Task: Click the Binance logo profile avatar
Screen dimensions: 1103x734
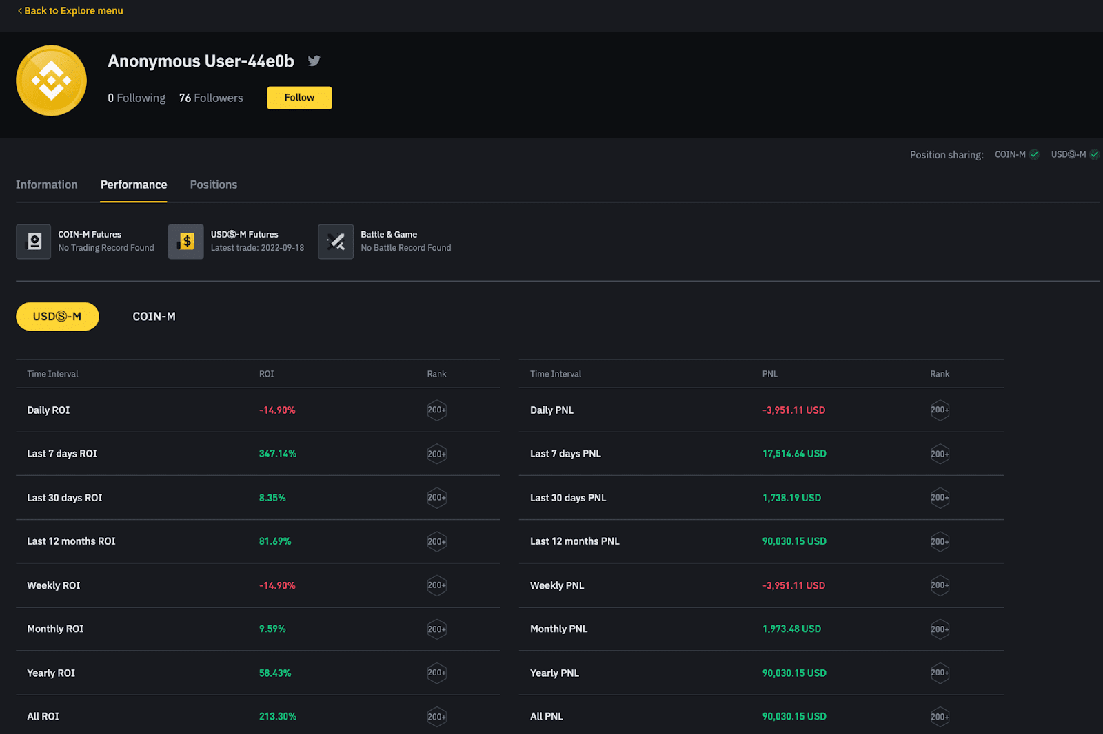Action: pos(52,81)
